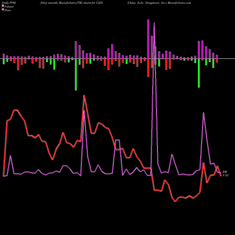Click the purple Volume legend swatch
Screen dimensions: 235x235
(x=3, y=6)
